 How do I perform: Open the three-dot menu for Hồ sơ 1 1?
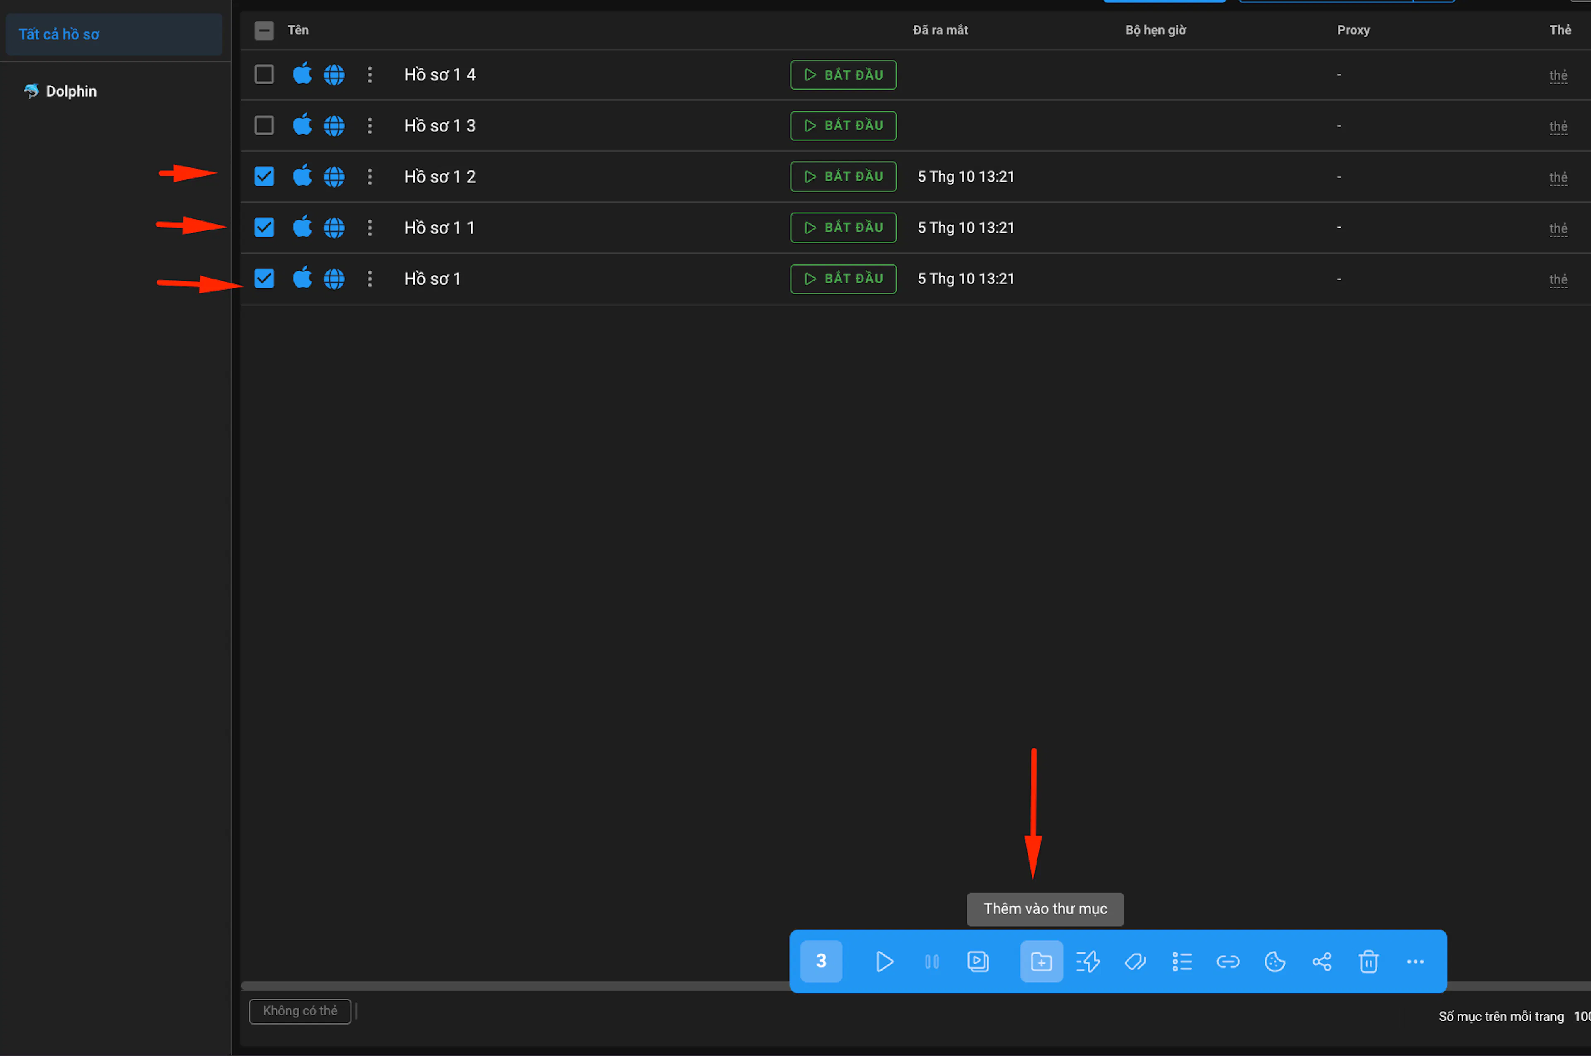click(x=370, y=228)
